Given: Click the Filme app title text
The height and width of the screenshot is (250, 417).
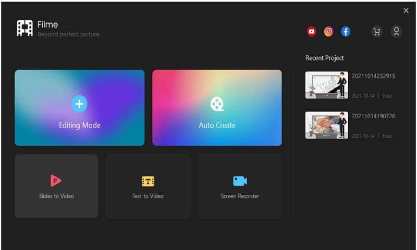Looking at the screenshot, I should click(x=47, y=24).
